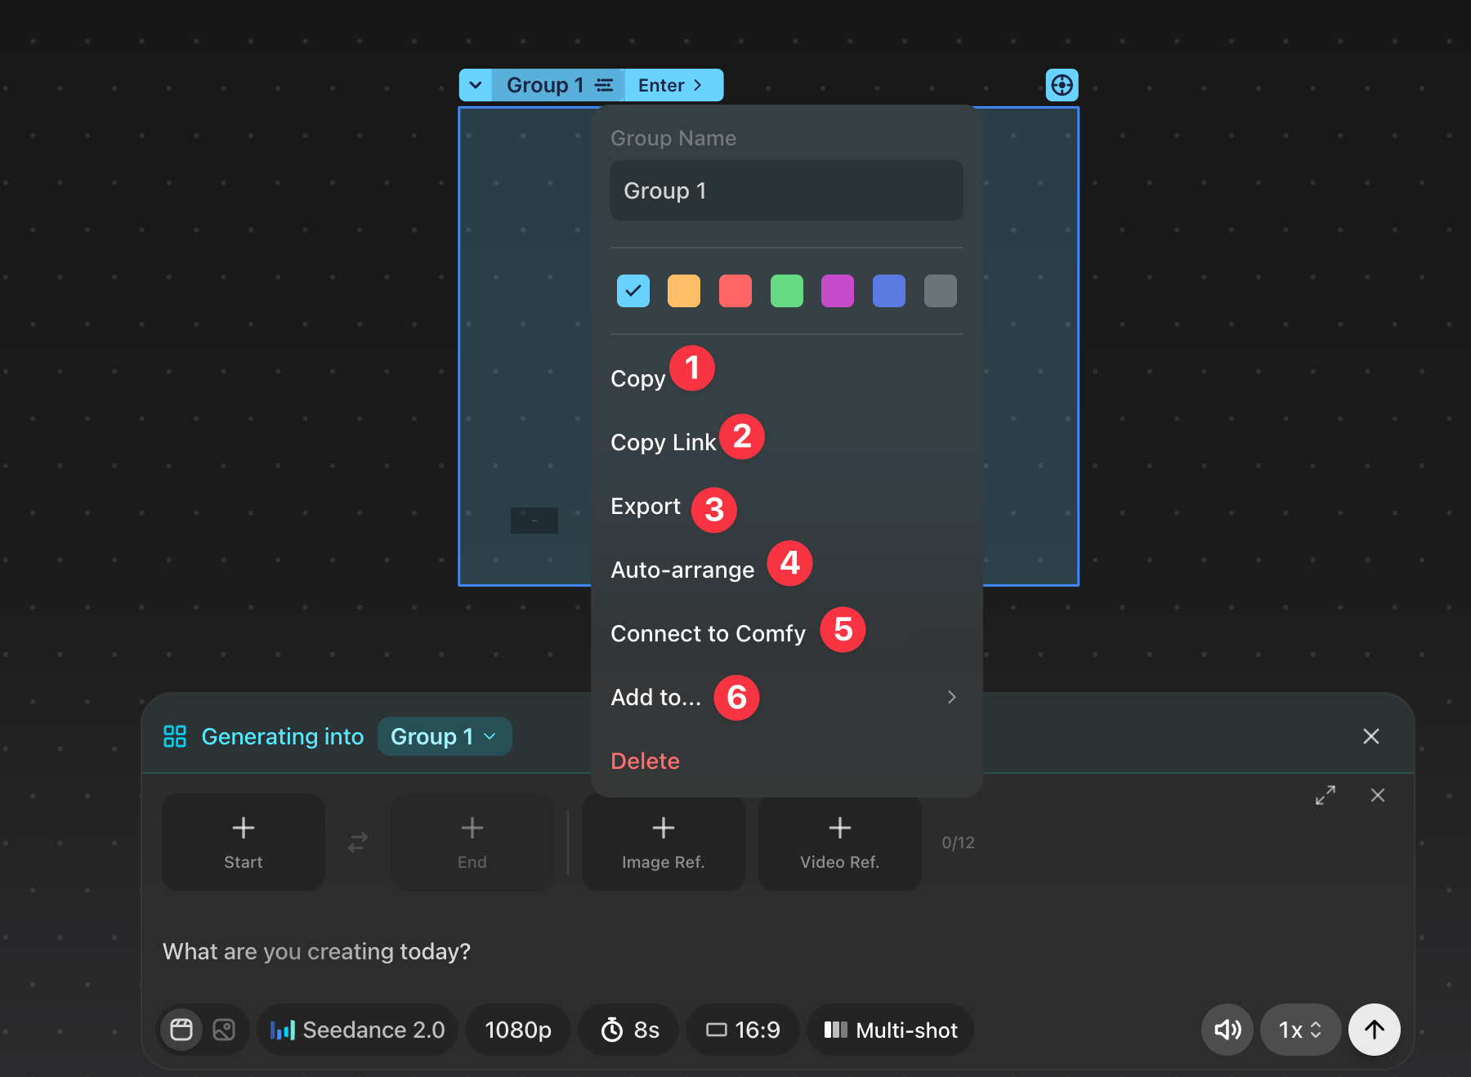Open the Group 1 settings menu icon
The width and height of the screenshot is (1471, 1077).
coord(604,85)
